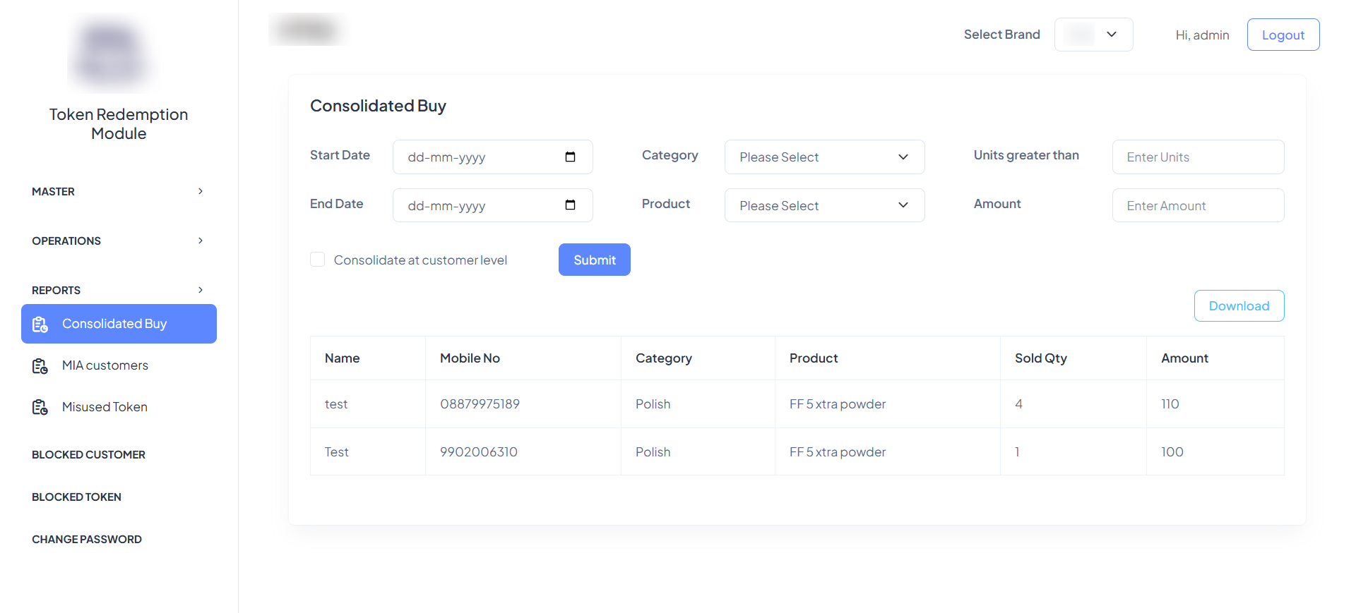Open the Consolidated Buy menu item

(x=119, y=324)
